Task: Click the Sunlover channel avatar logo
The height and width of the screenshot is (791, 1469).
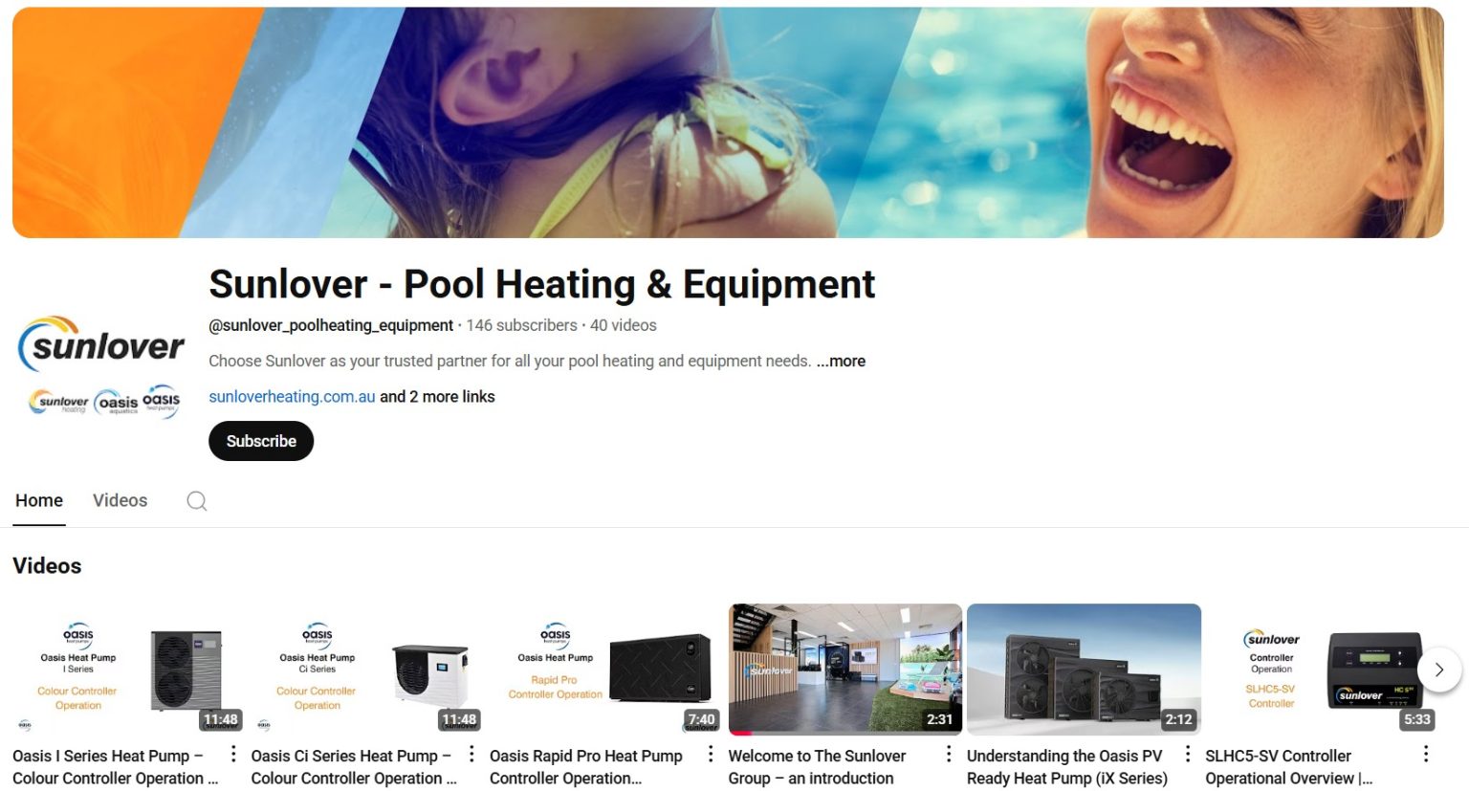Action: tap(101, 364)
